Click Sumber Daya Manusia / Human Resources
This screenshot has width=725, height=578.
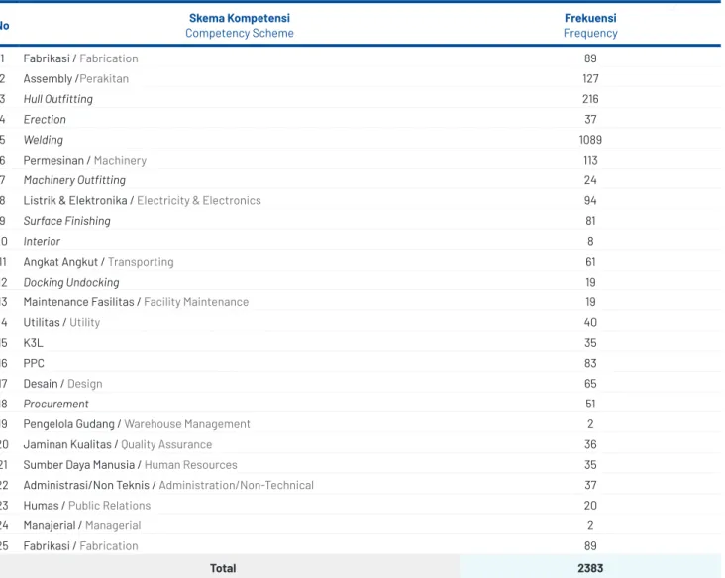(x=130, y=465)
